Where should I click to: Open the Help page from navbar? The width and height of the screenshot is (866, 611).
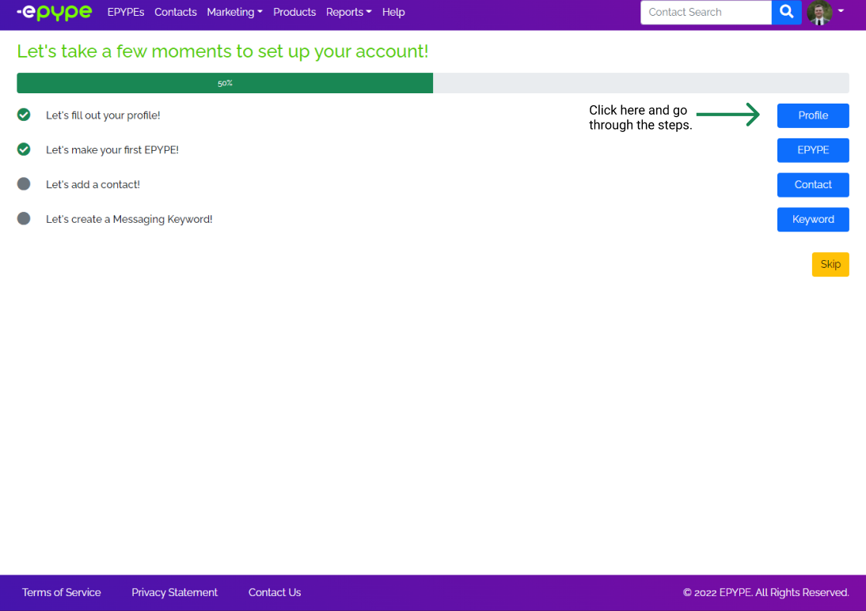(393, 13)
